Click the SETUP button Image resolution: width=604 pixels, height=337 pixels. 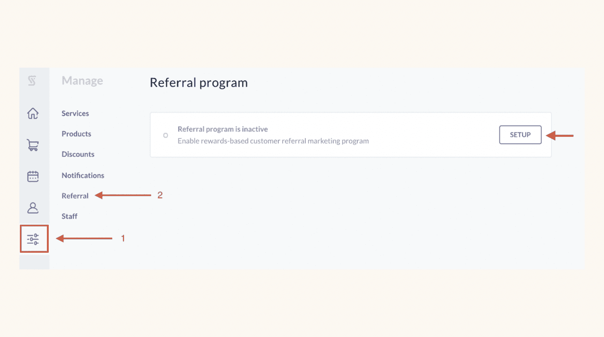(520, 135)
